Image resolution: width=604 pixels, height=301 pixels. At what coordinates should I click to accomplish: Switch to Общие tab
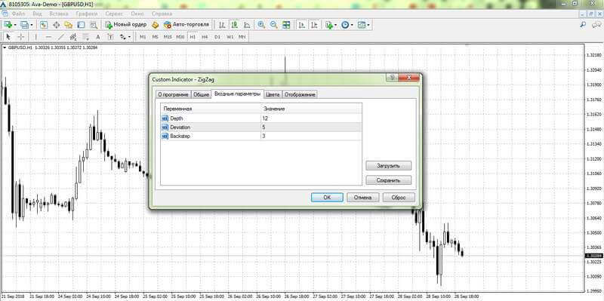click(202, 95)
